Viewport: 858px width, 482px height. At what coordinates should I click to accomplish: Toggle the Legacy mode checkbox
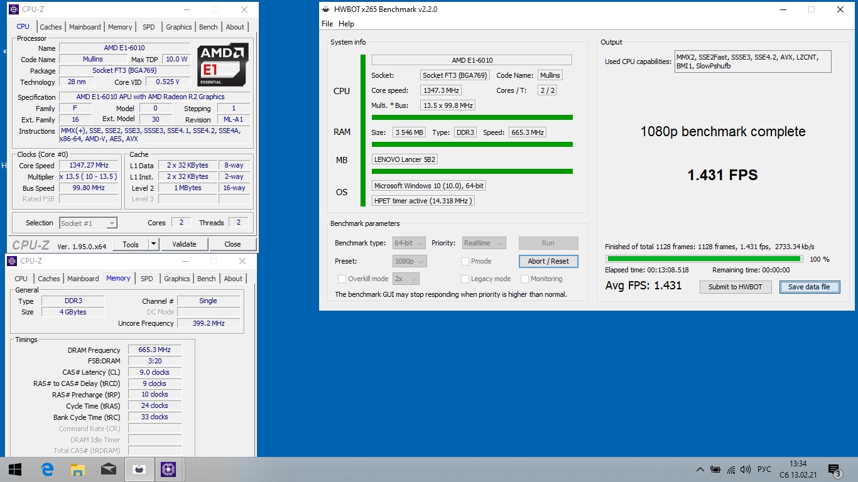(x=465, y=279)
